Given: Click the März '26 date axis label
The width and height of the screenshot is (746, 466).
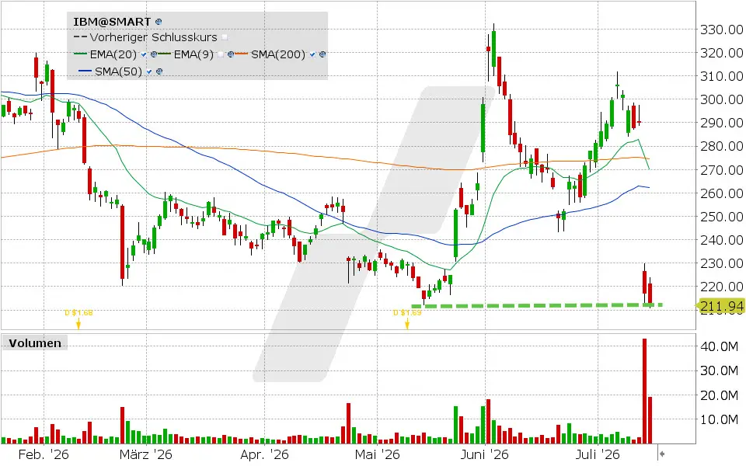Looking at the screenshot, I should pyautogui.click(x=145, y=454).
